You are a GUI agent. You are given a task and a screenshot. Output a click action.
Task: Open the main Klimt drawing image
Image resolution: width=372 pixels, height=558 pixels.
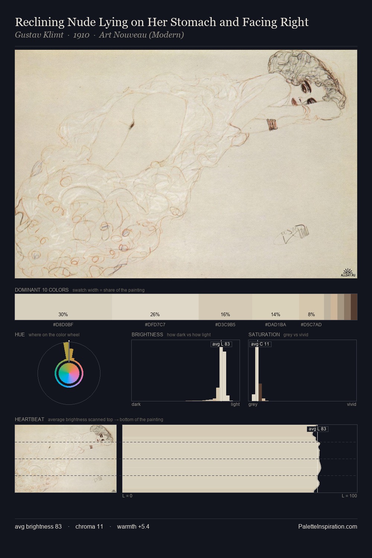pos(186,164)
